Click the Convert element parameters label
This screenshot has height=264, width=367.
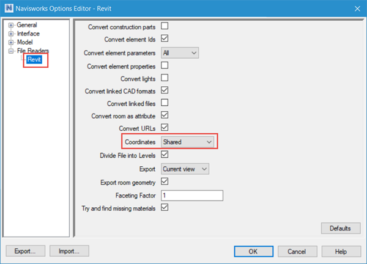pos(119,53)
